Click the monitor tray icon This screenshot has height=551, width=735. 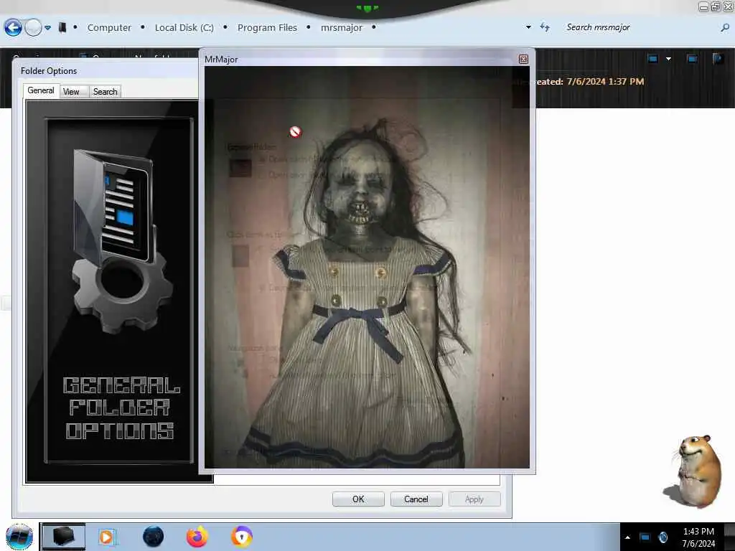tap(645, 537)
